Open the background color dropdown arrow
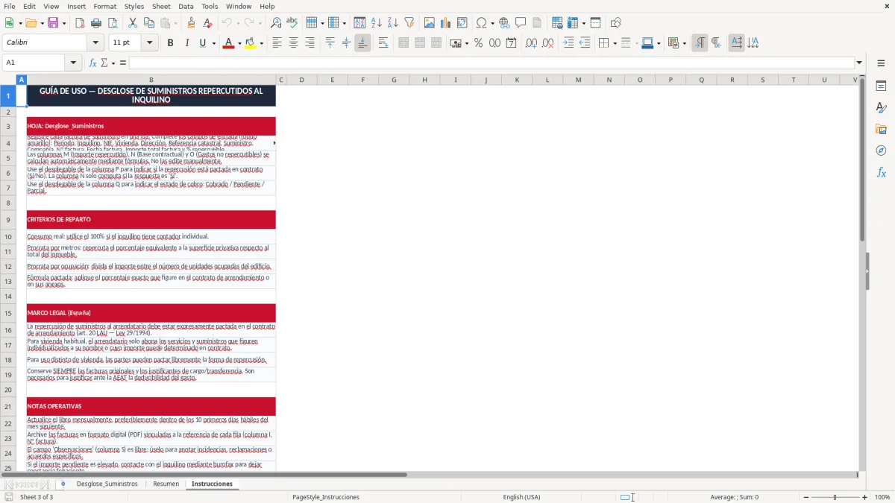 pos(261,43)
